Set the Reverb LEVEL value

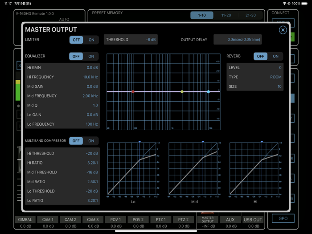[x=255, y=68]
